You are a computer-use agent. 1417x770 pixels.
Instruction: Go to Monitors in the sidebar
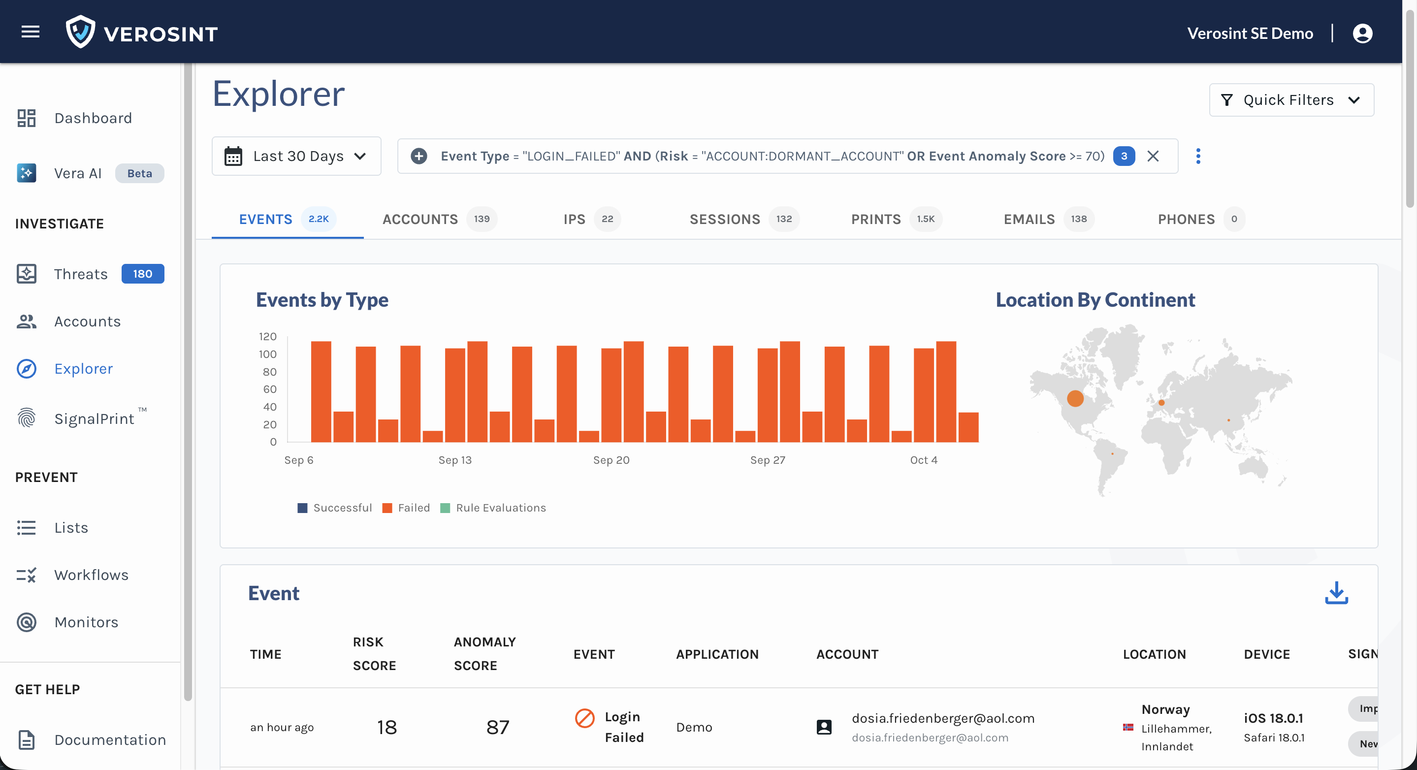click(x=86, y=622)
